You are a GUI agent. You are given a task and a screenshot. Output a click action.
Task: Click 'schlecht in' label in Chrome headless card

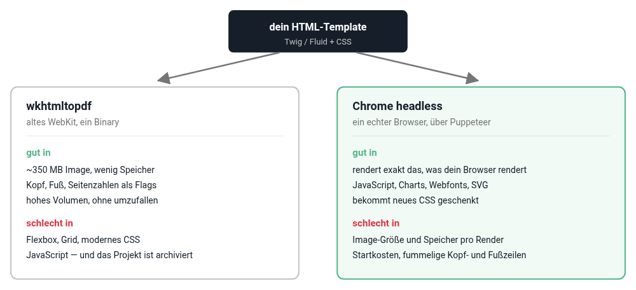376,223
